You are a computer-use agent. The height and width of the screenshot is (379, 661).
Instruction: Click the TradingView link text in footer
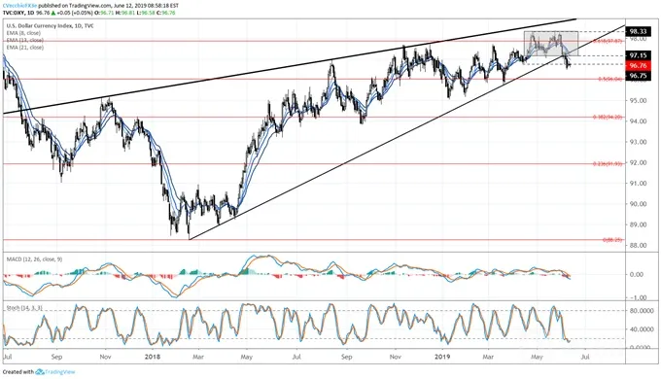pos(60,372)
